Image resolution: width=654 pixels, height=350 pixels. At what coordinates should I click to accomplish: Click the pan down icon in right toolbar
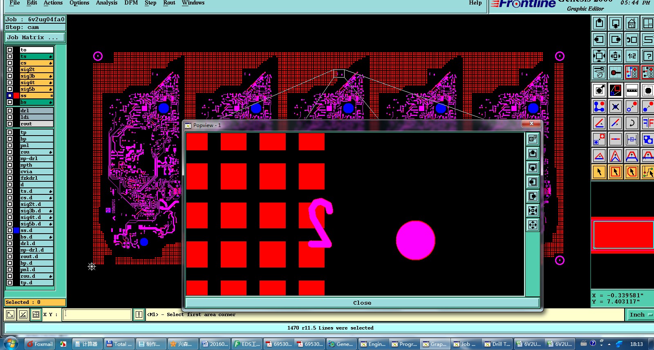click(616, 23)
